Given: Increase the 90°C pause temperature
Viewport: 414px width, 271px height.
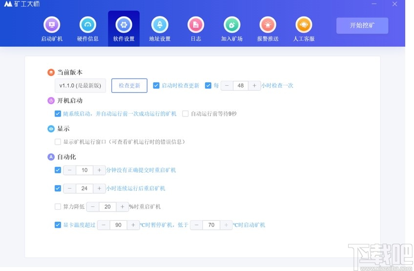Looking at the screenshot, I should [133, 225].
